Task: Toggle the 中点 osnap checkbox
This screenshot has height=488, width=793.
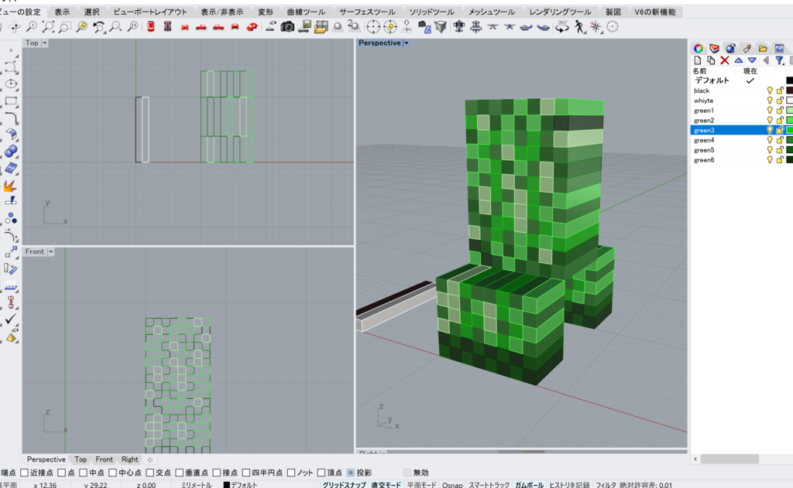Action: 84,473
